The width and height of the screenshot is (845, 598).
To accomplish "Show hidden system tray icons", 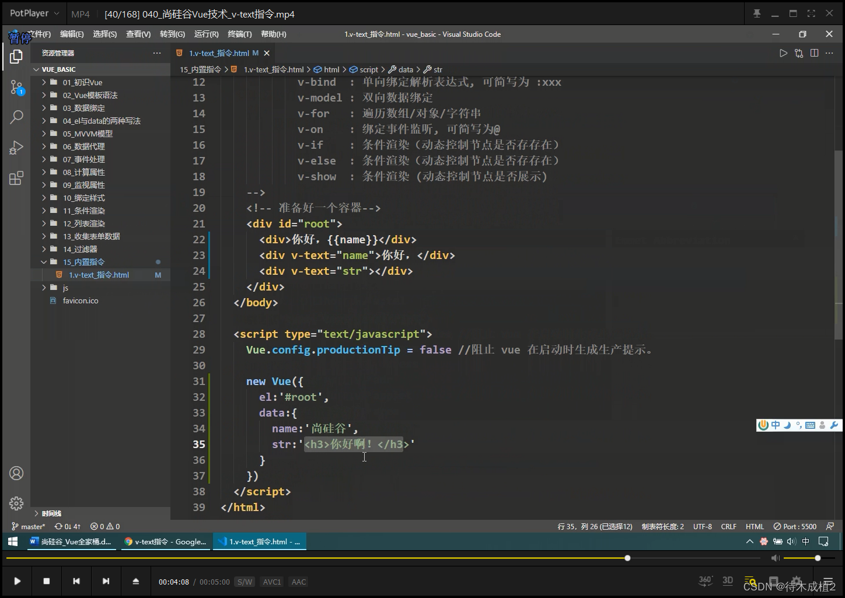I will point(750,541).
